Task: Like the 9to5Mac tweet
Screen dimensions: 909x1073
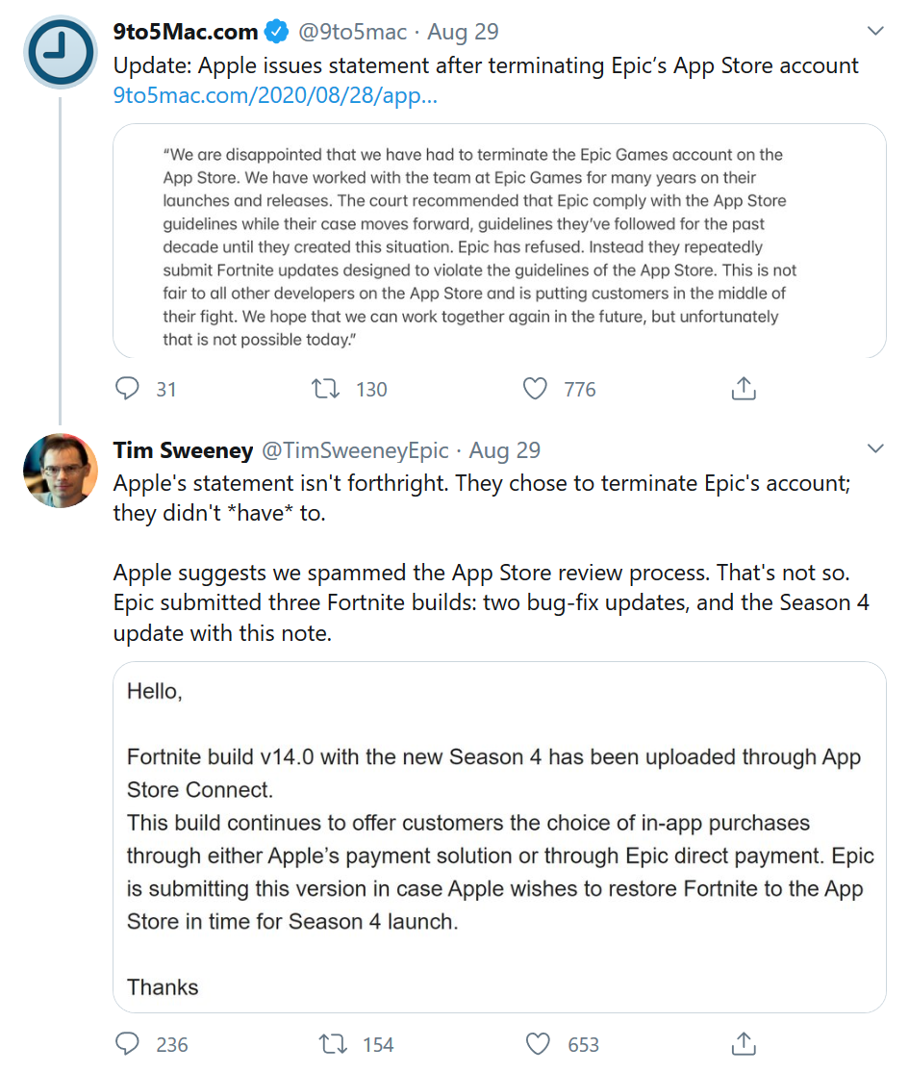Action: coord(535,389)
